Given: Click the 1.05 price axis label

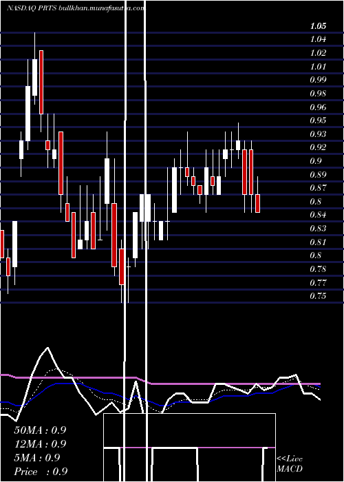Looking at the screenshot, I should point(318,26).
